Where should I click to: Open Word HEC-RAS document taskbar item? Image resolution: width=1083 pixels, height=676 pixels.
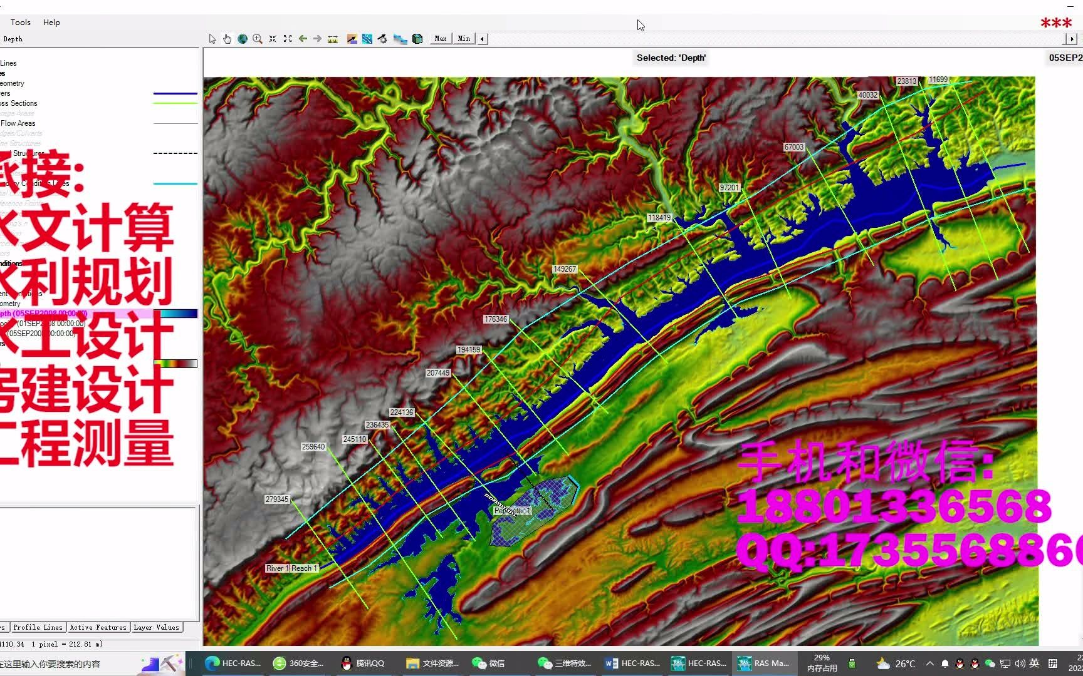pos(632,663)
